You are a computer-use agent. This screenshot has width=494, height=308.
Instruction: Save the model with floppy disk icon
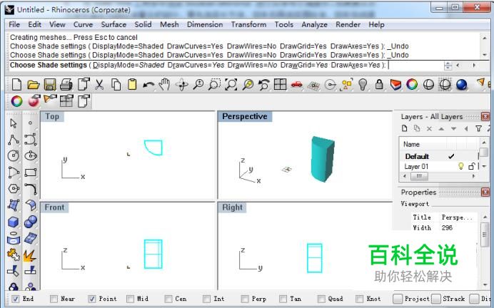(50, 84)
